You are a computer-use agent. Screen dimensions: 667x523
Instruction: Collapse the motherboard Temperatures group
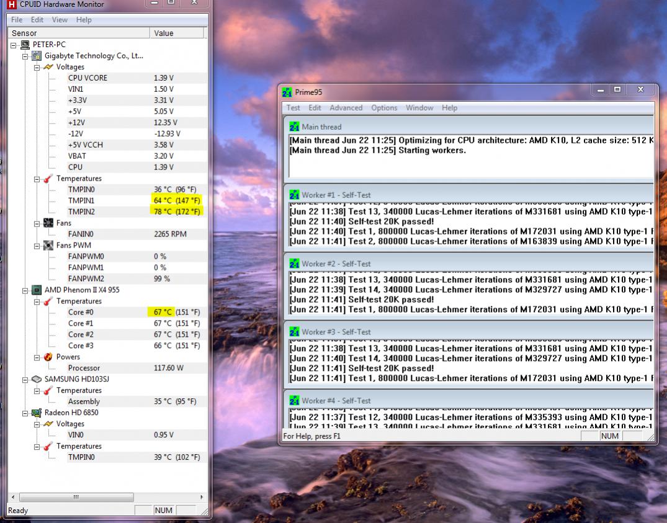37,179
